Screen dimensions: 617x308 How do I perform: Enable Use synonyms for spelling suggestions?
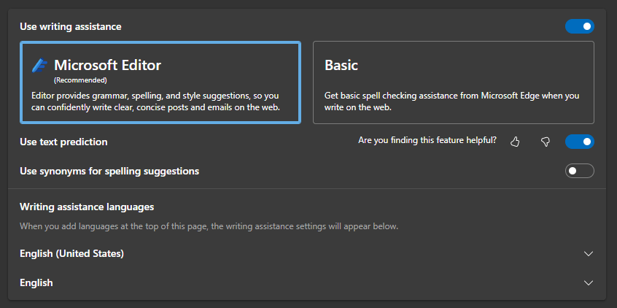point(580,171)
